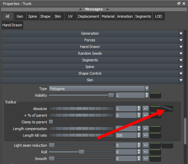
Task: Click the + % of parent slider track
Action: 81,115
